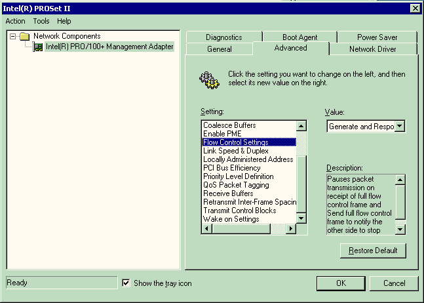
Task: Select Intel(R) PRO/100+ Management Adapter
Action: [x=109, y=47]
